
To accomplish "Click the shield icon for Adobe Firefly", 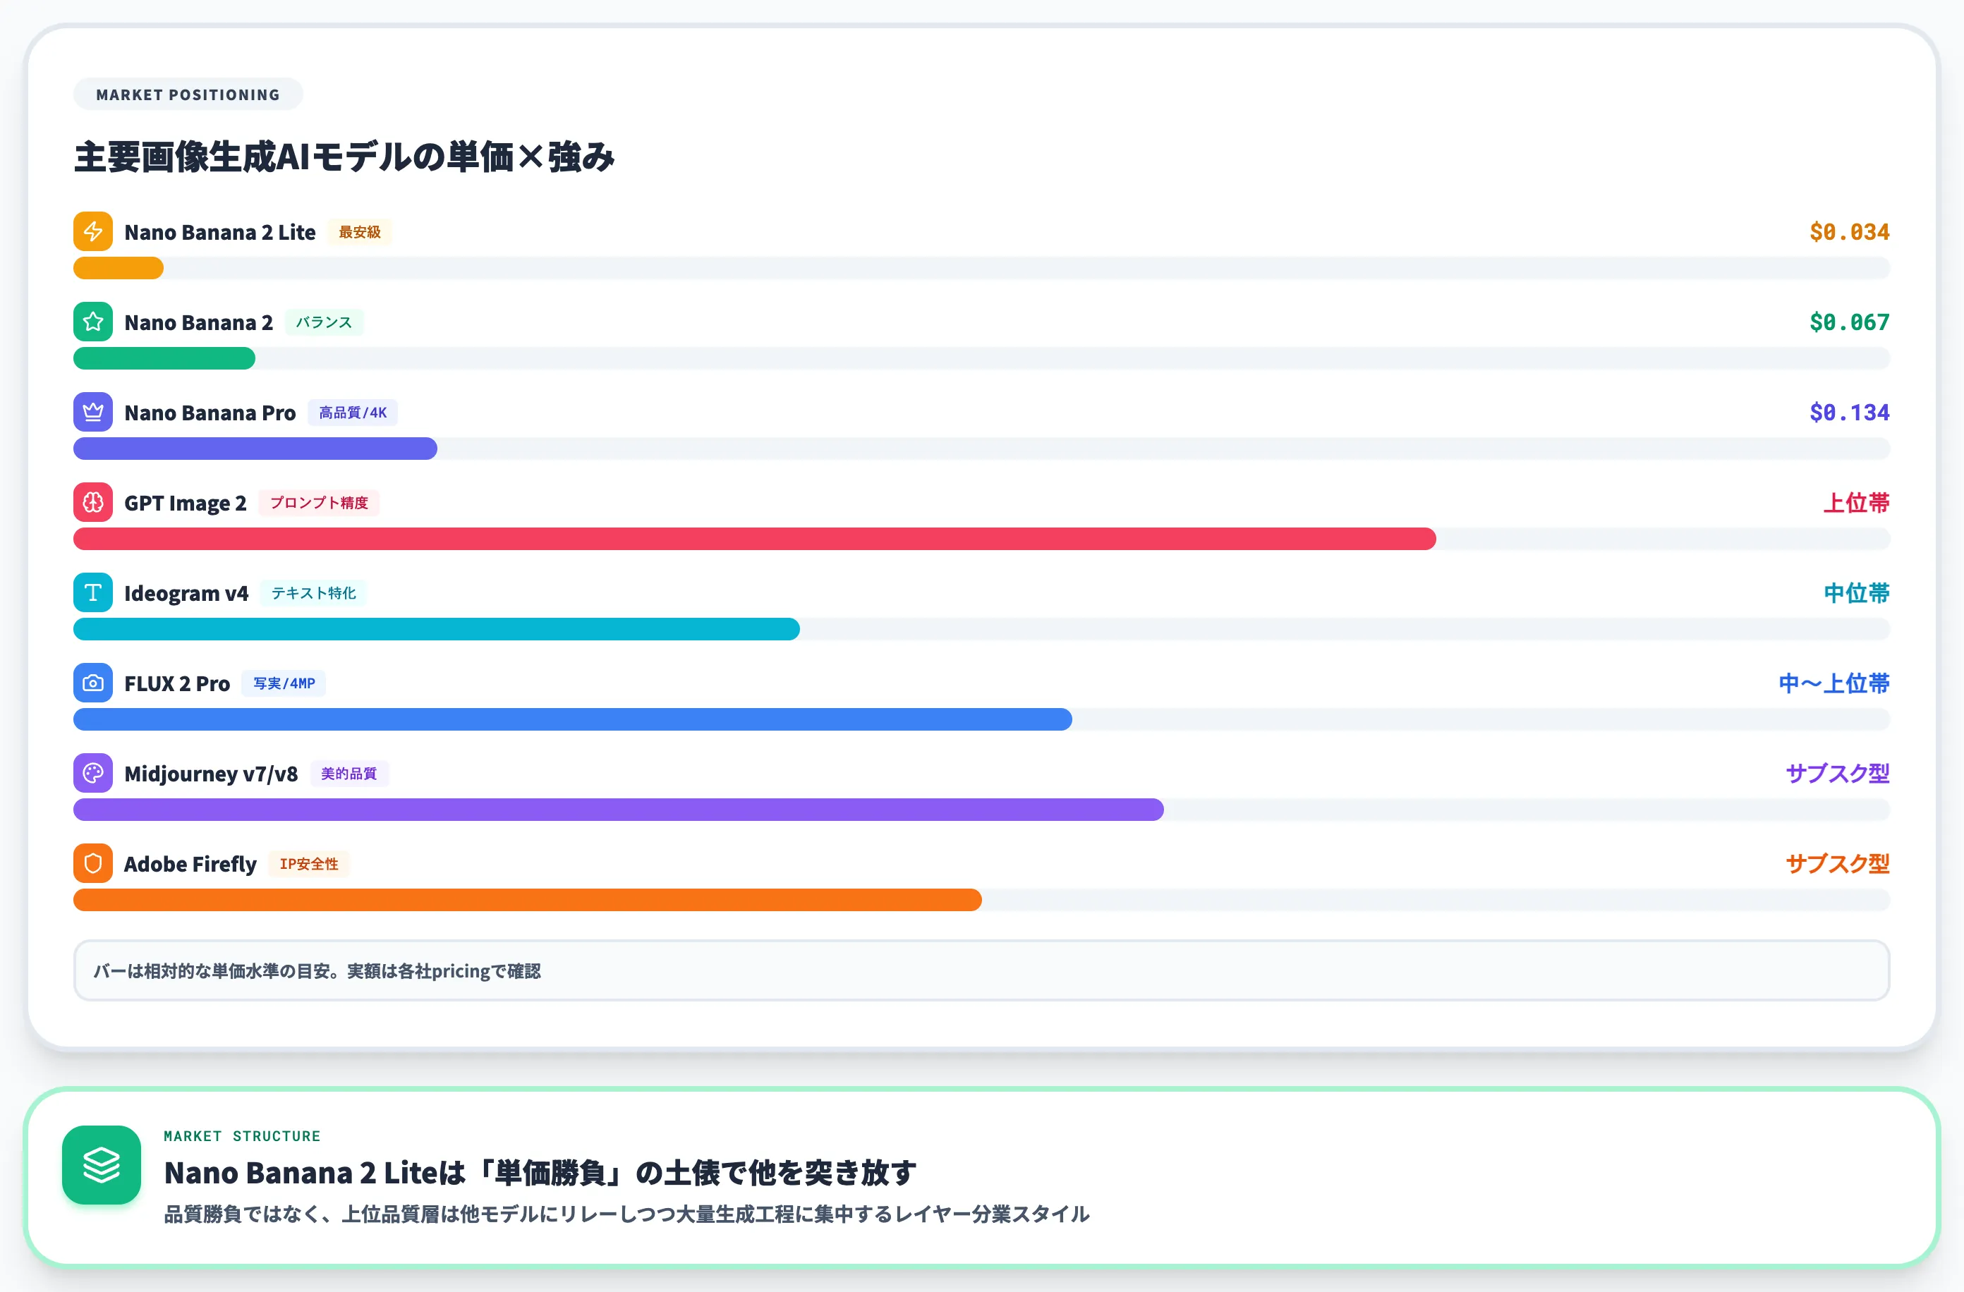I will click(x=93, y=864).
